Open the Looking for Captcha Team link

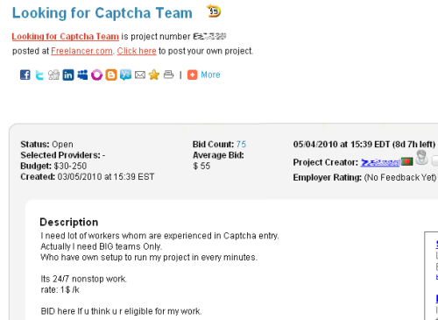(66, 37)
